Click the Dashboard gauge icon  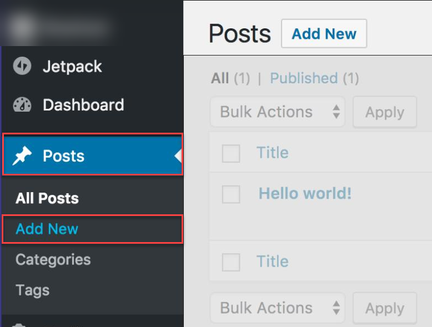(x=22, y=105)
